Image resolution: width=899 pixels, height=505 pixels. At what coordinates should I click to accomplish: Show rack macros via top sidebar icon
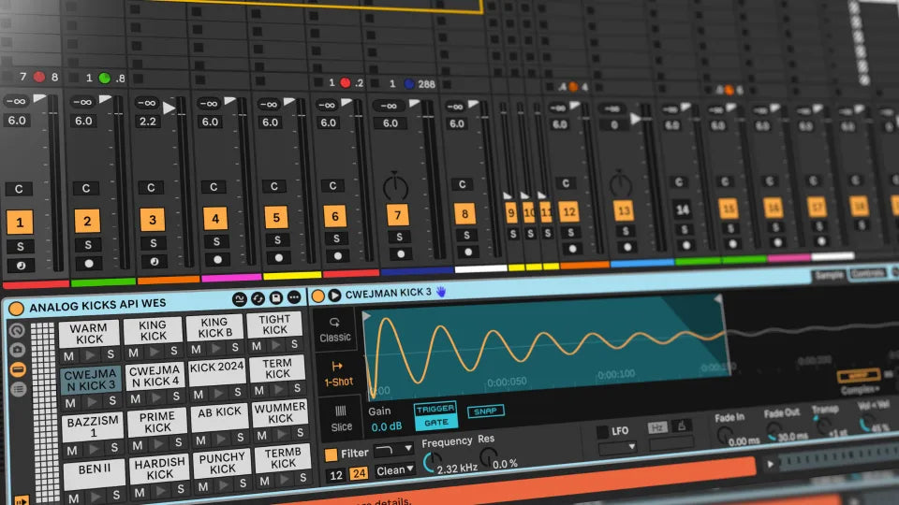pyautogui.click(x=17, y=330)
